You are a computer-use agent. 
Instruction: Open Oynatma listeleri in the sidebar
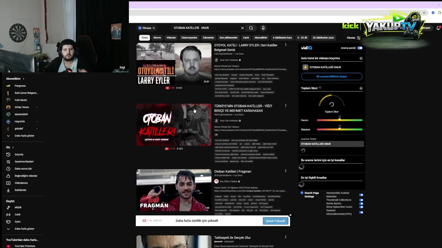(x=24, y=162)
